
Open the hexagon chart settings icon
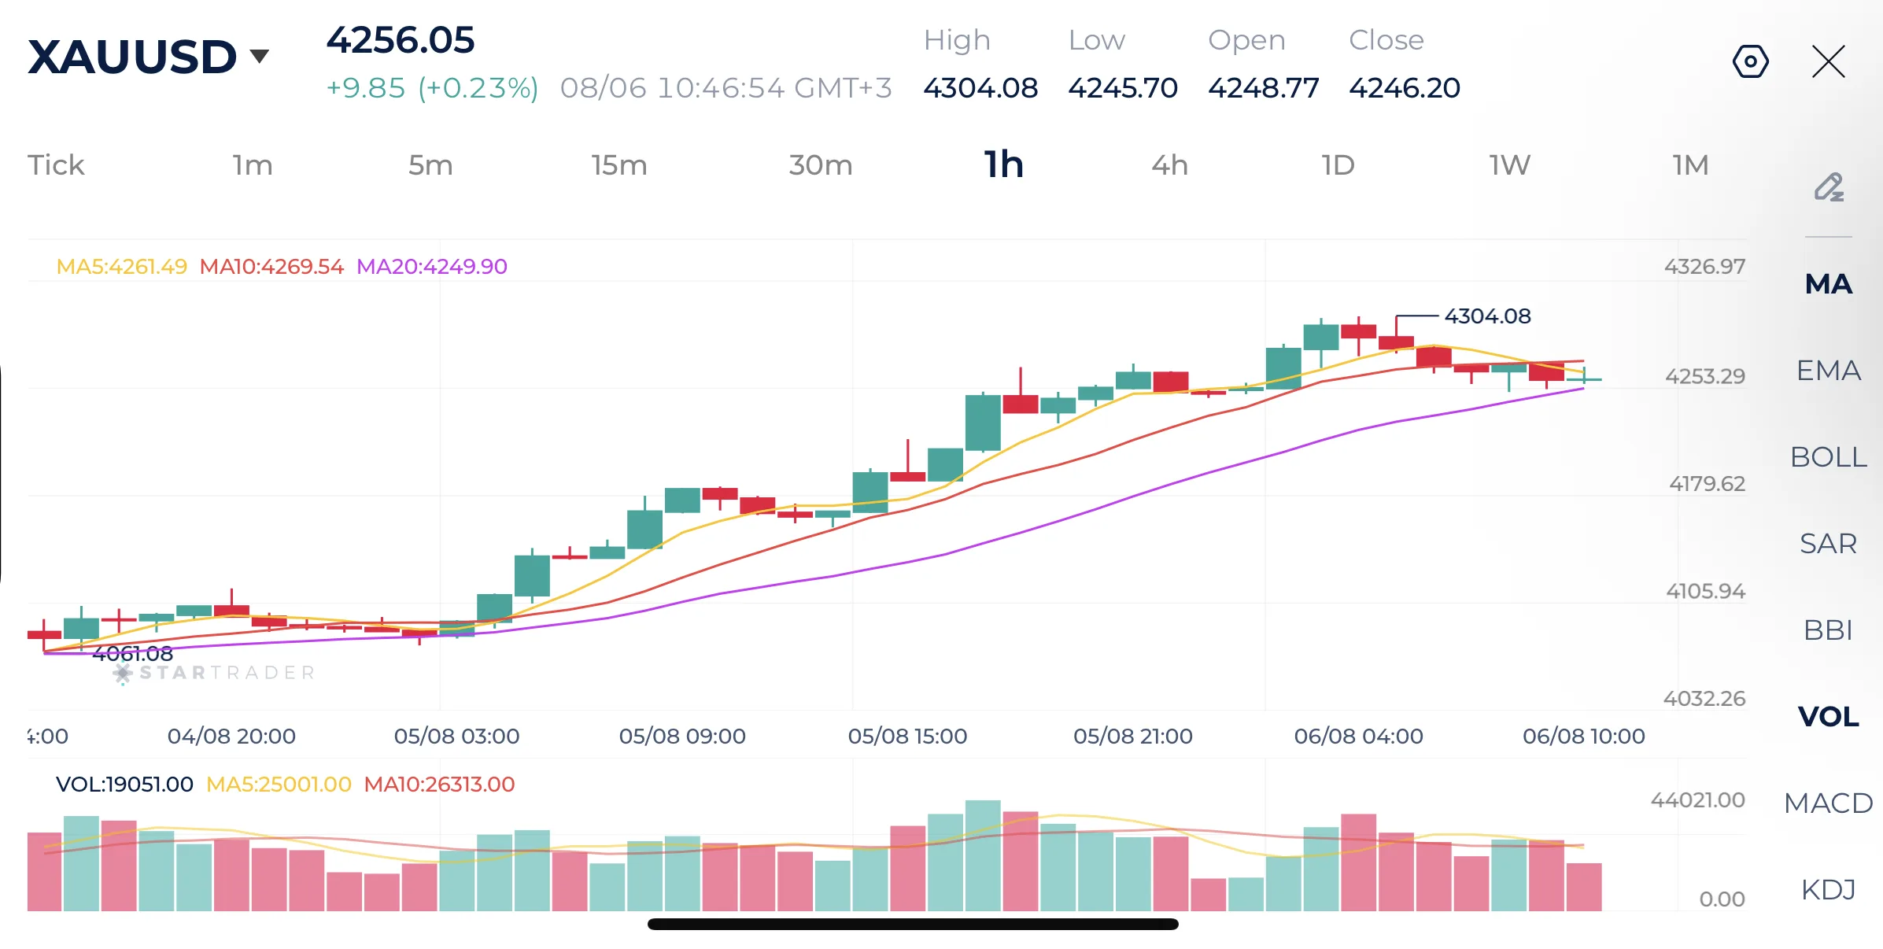[x=1751, y=61]
